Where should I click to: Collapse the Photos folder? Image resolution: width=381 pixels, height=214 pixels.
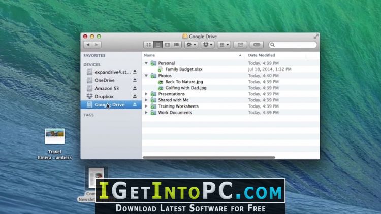pyautogui.click(x=146, y=76)
